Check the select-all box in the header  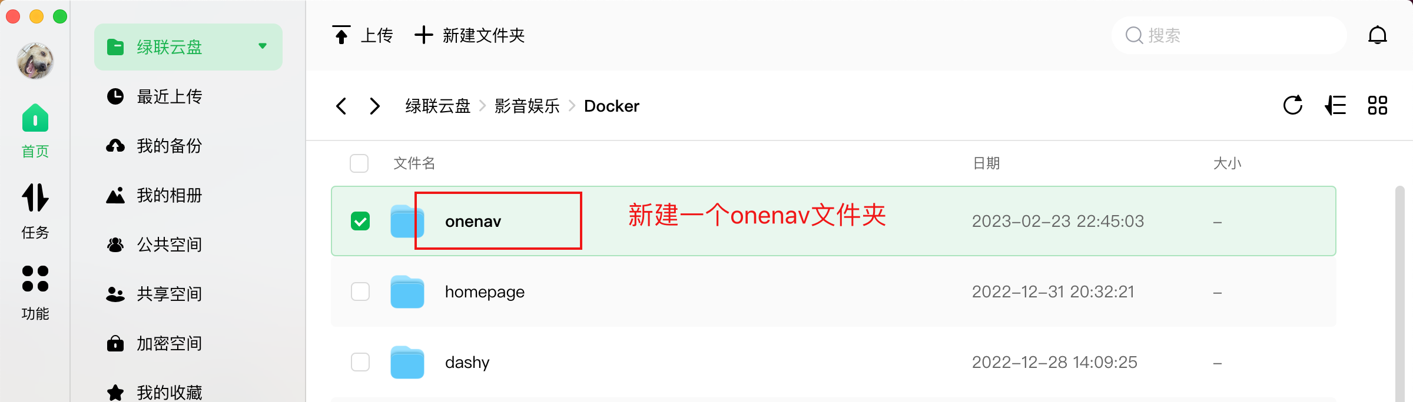pyautogui.click(x=359, y=163)
